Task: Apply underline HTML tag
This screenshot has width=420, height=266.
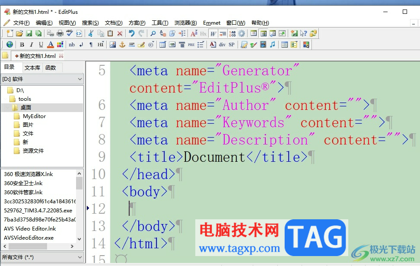Action: point(41,45)
